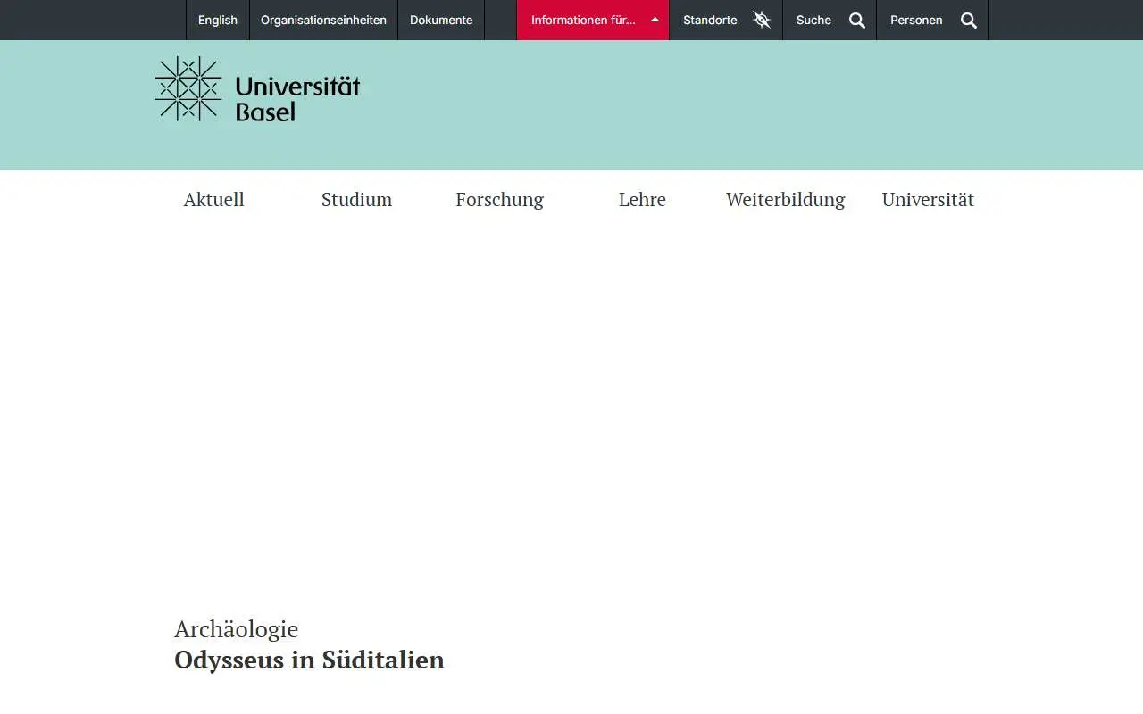Open Organisationseinheiten in top bar
The width and height of the screenshot is (1143, 714).
323,20
